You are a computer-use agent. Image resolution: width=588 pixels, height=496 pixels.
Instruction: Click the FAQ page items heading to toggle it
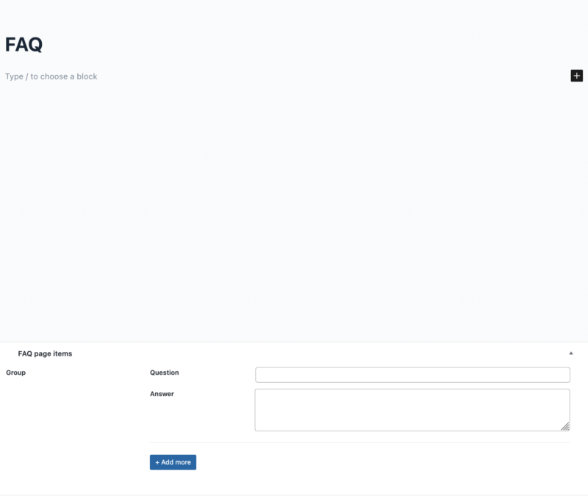pyautogui.click(x=44, y=353)
